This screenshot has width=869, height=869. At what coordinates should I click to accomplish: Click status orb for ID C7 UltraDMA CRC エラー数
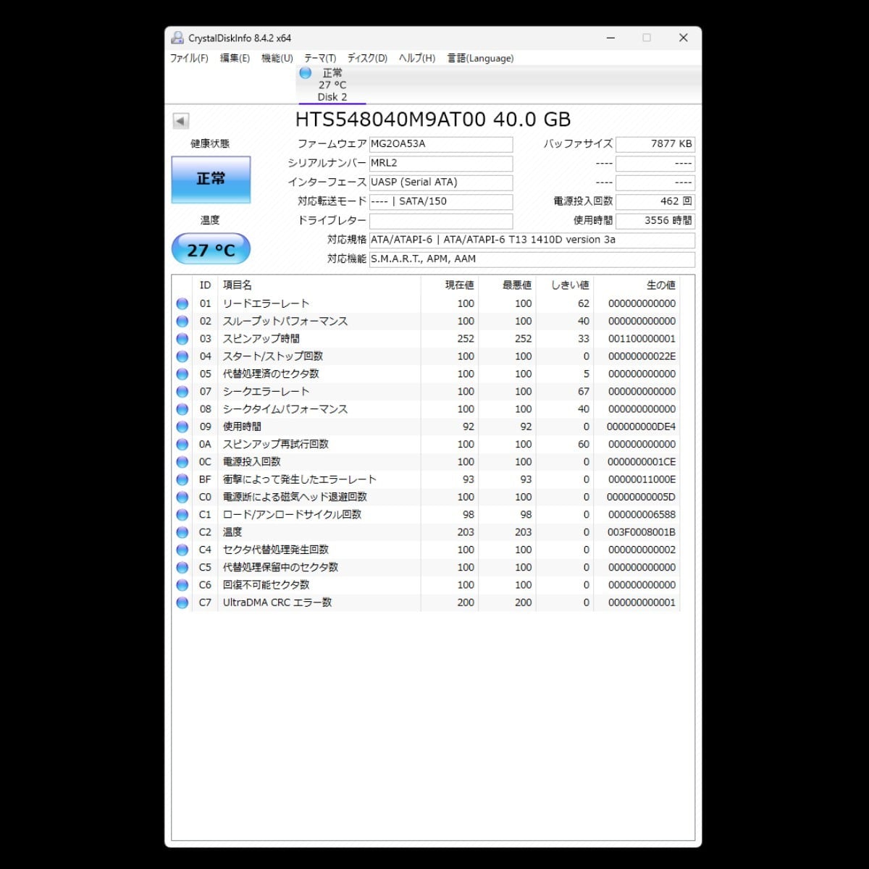coord(182,603)
